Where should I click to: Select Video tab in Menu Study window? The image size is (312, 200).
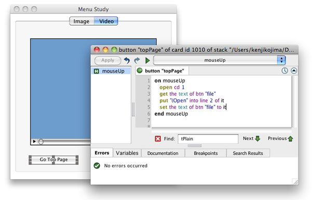pos(106,21)
